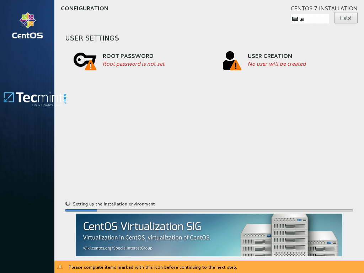The width and height of the screenshot is (364, 273).
Task: Click the Tecmint logo on the left panel
Action: pyautogui.click(x=34, y=98)
